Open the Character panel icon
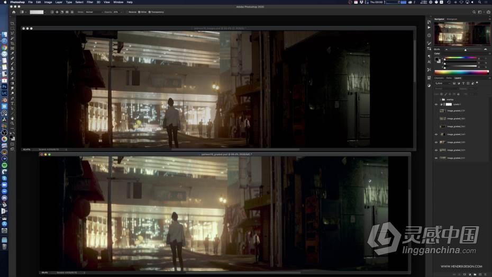 pos(429,62)
